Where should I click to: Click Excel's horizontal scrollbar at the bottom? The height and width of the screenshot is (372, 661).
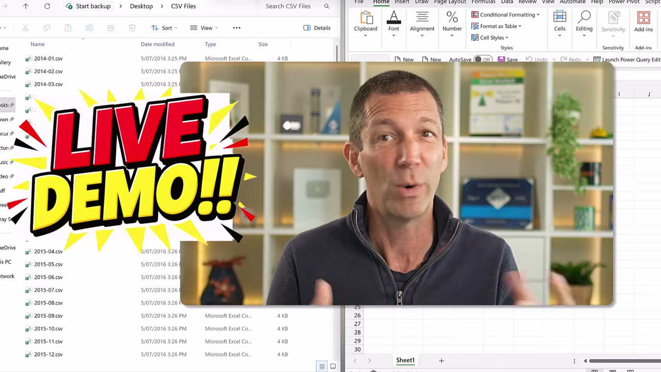tap(625, 361)
